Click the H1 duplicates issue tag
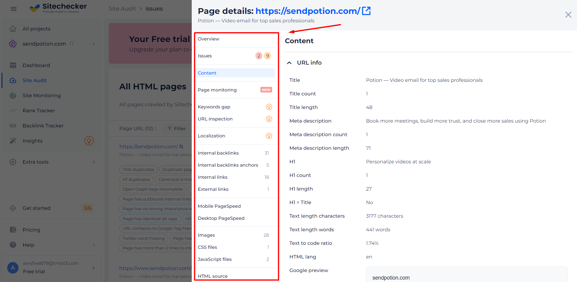577x282 pixels. pos(136,179)
